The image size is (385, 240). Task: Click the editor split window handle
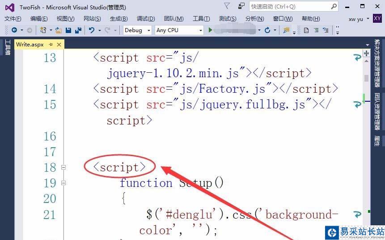(366, 53)
